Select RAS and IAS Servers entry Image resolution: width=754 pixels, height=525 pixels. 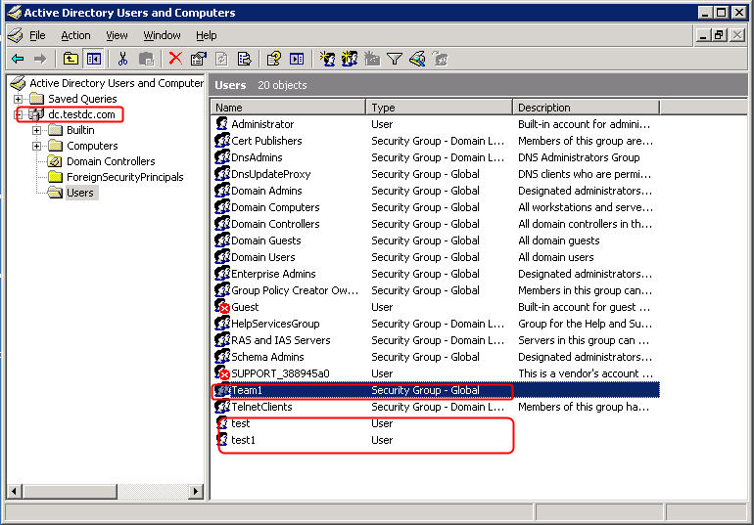(x=281, y=340)
